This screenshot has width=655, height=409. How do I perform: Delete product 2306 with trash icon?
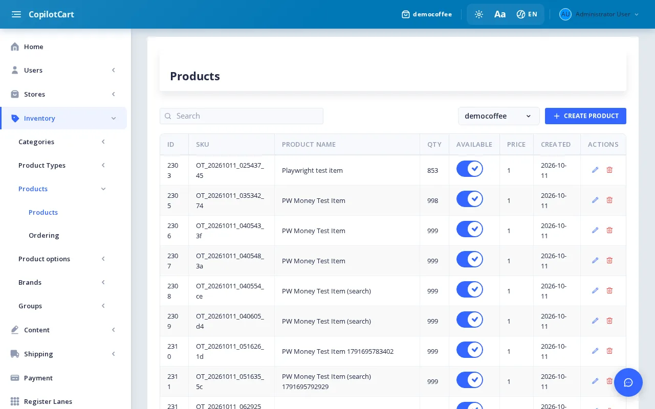click(x=609, y=230)
